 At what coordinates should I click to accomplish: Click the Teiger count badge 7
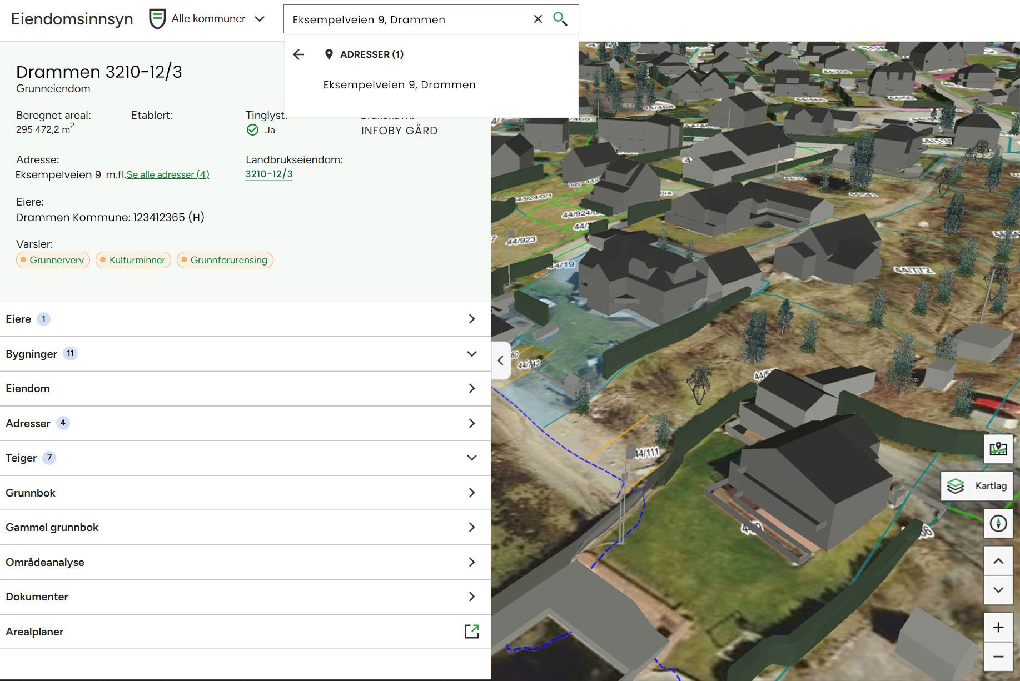click(49, 458)
